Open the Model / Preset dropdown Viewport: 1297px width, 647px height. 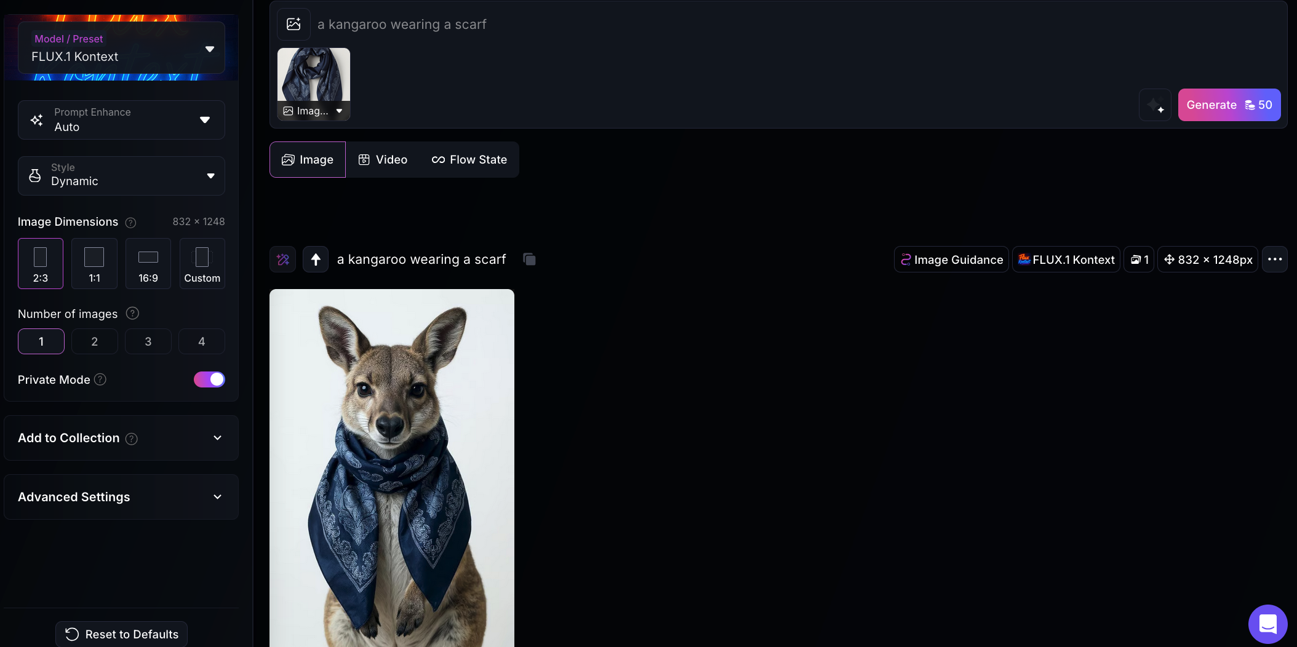click(x=121, y=48)
